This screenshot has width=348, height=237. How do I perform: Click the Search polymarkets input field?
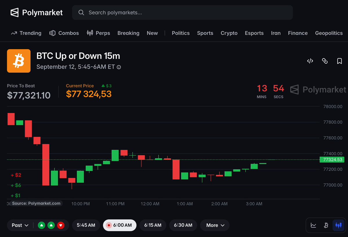182,13
